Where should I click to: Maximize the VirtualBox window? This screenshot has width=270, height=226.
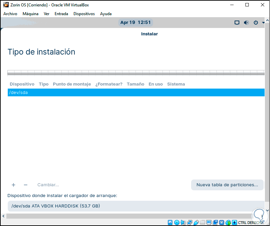(247, 5)
